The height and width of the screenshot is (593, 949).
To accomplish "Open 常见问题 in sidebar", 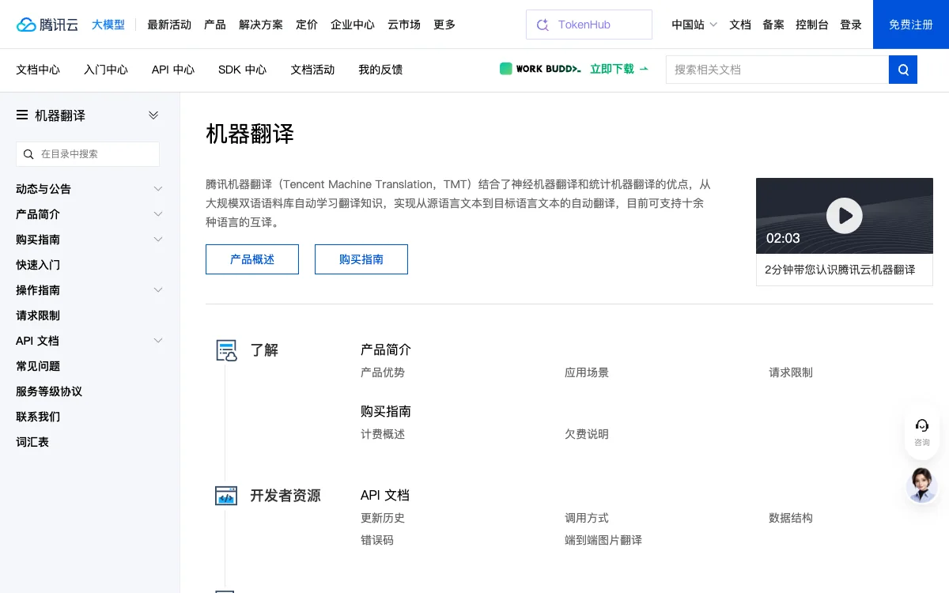I will (38, 366).
